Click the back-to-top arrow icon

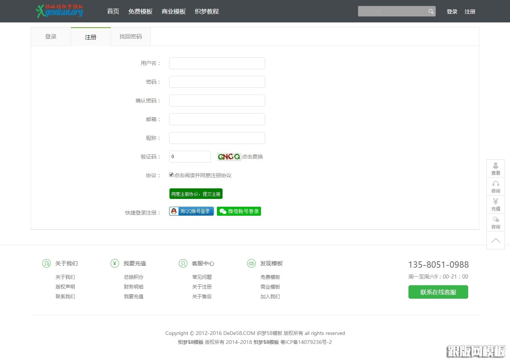pos(495,240)
